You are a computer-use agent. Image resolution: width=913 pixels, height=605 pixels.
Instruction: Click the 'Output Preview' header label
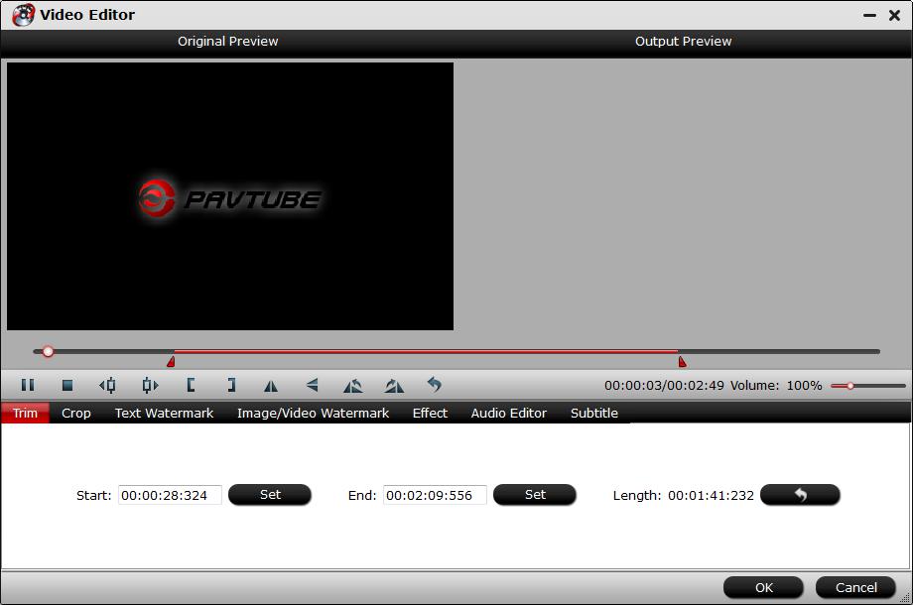(x=683, y=42)
